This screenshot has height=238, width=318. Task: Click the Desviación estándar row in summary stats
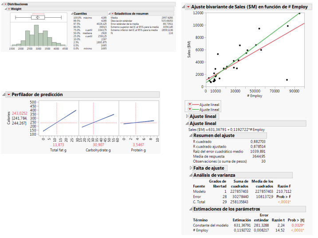click(x=142, y=21)
